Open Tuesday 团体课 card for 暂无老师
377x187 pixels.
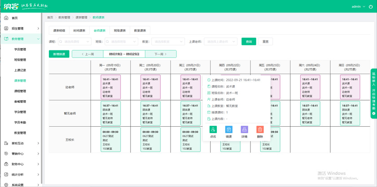point(150,113)
